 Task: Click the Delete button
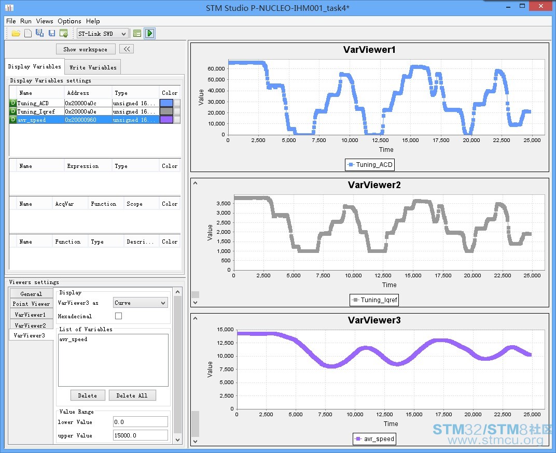[x=88, y=395]
